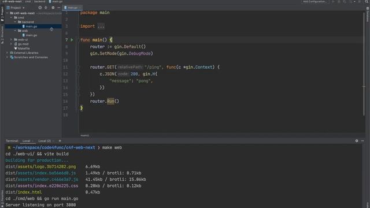Click the "pong" string on line 13
370x208 pixels.
coord(143,81)
